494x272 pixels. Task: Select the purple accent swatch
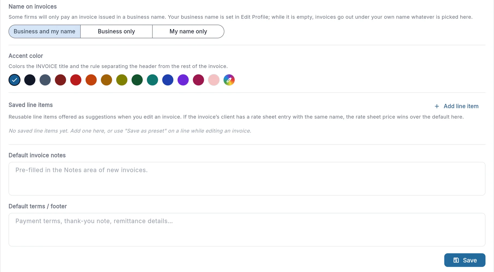coord(183,80)
